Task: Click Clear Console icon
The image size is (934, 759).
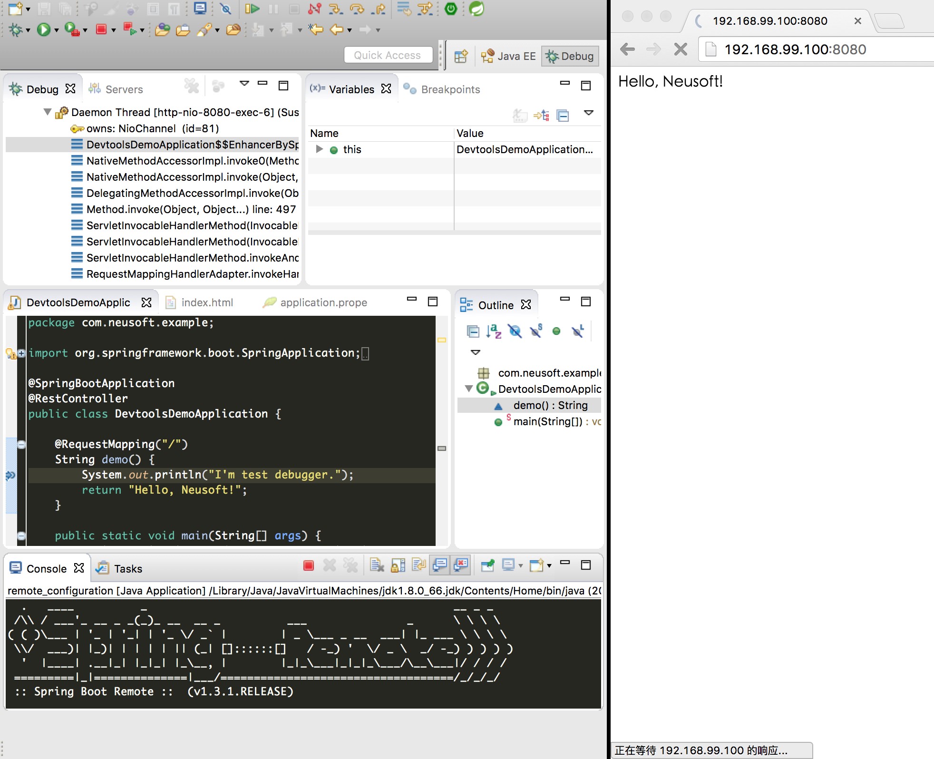Action: pyautogui.click(x=377, y=565)
